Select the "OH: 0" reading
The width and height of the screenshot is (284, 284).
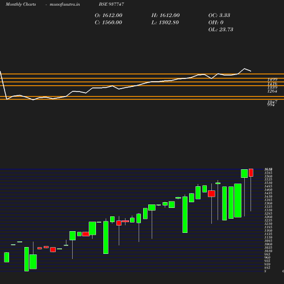216,22
